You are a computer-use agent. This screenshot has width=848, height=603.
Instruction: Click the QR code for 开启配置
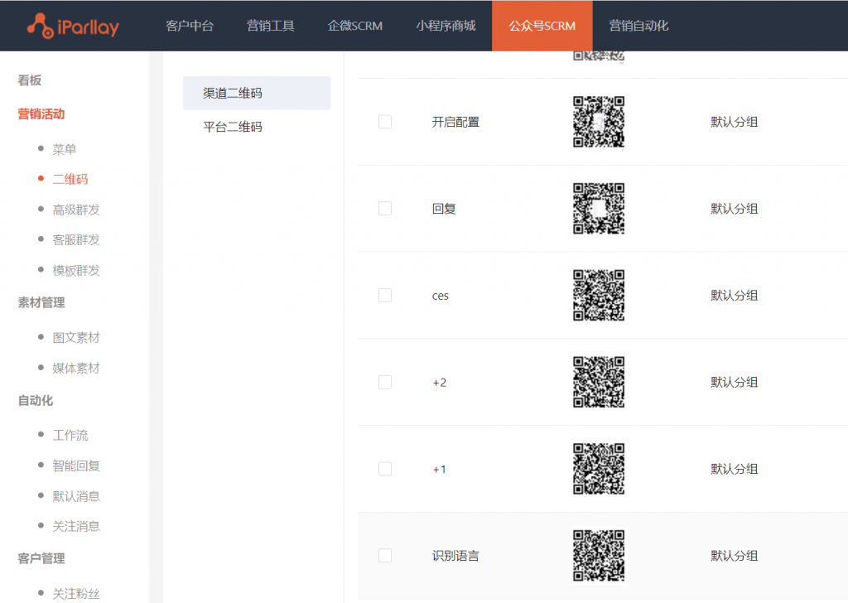[599, 122]
